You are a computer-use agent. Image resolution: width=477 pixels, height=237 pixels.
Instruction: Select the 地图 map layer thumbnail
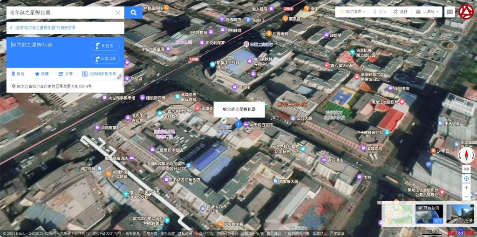pos(399,214)
